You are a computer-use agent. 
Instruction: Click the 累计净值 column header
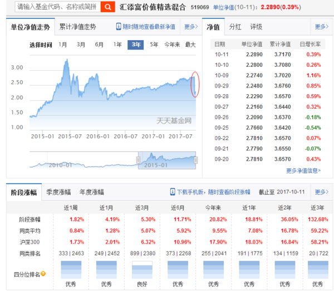pos(280,44)
